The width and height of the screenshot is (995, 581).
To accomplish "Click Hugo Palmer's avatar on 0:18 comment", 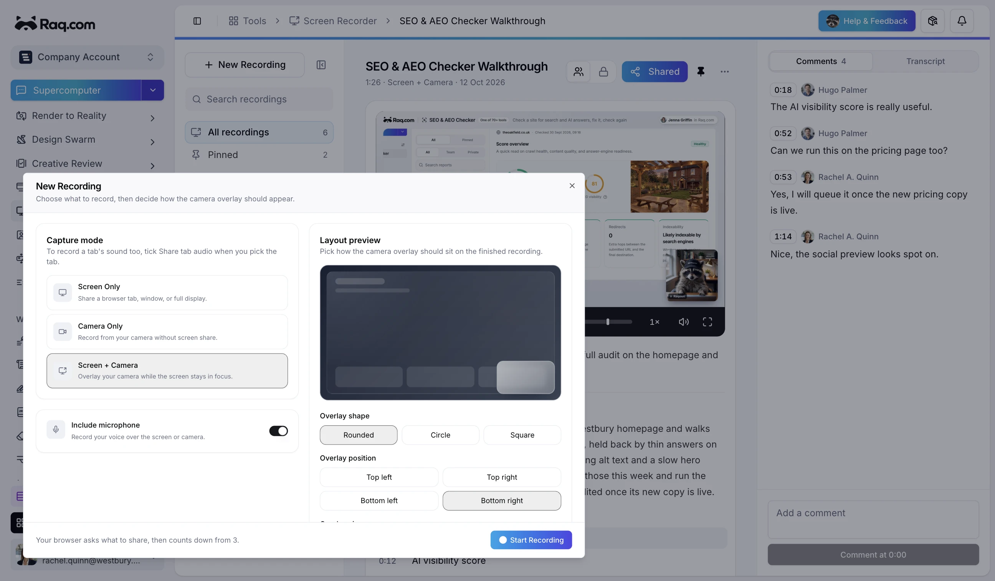I will (807, 91).
